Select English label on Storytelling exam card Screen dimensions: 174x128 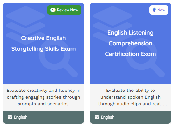click(x=20, y=117)
